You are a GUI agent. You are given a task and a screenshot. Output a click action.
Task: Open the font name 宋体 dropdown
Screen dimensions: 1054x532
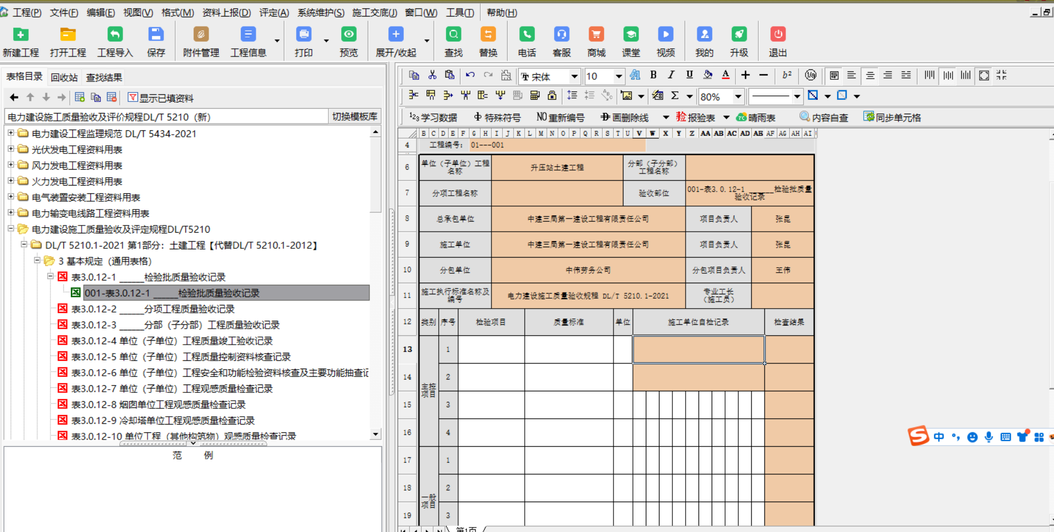574,76
